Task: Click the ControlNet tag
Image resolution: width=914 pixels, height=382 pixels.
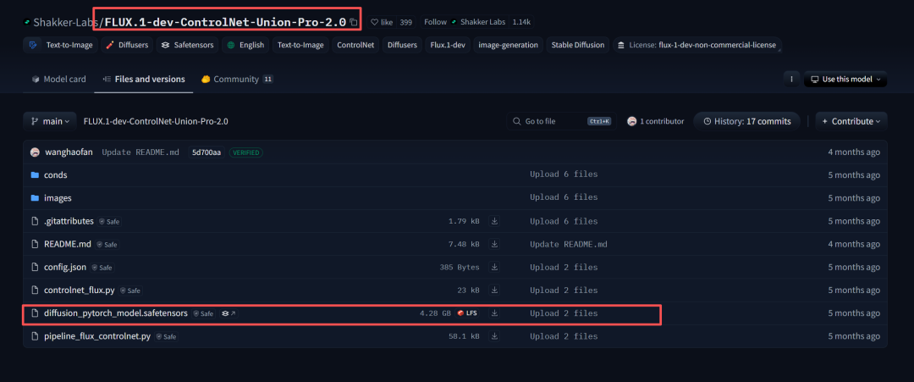Action: (x=355, y=45)
